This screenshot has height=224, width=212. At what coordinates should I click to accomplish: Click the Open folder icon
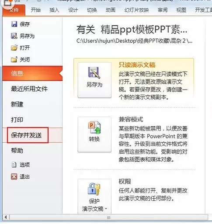[x=14, y=48]
